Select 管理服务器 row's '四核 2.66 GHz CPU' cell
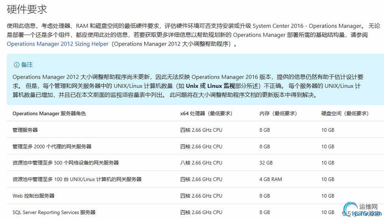The height and width of the screenshot is (220, 384). (201, 130)
